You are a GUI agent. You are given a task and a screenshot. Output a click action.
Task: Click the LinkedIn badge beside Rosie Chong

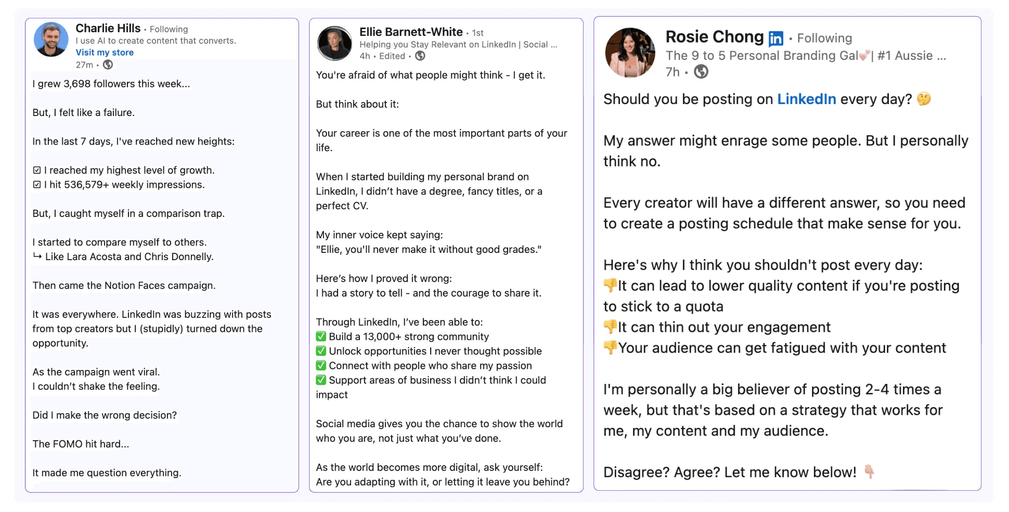[775, 39]
